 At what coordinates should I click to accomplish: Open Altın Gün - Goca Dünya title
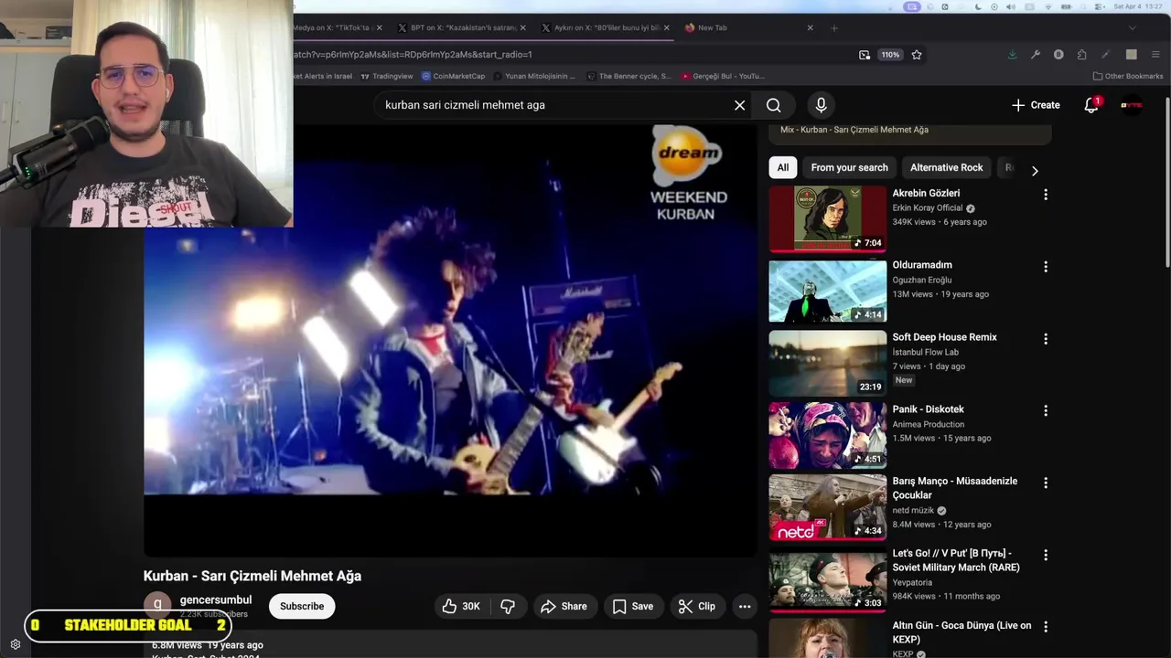tap(962, 632)
